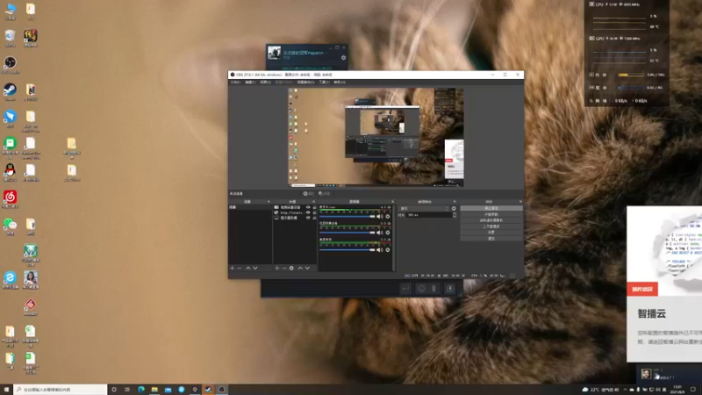This screenshot has height=395, width=702.
Task: Open settings gear of top mixer channel
Action: 388,216
